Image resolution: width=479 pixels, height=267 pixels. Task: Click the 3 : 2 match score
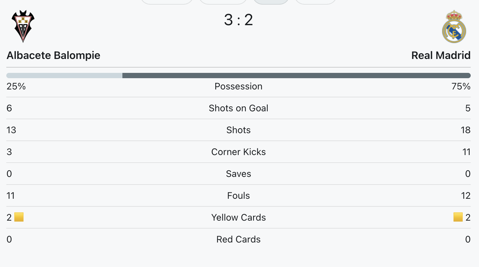pos(239,20)
